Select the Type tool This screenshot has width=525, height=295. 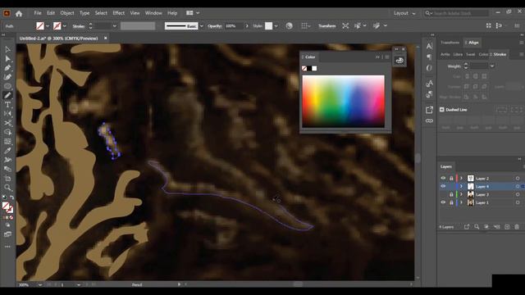[x=7, y=105]
